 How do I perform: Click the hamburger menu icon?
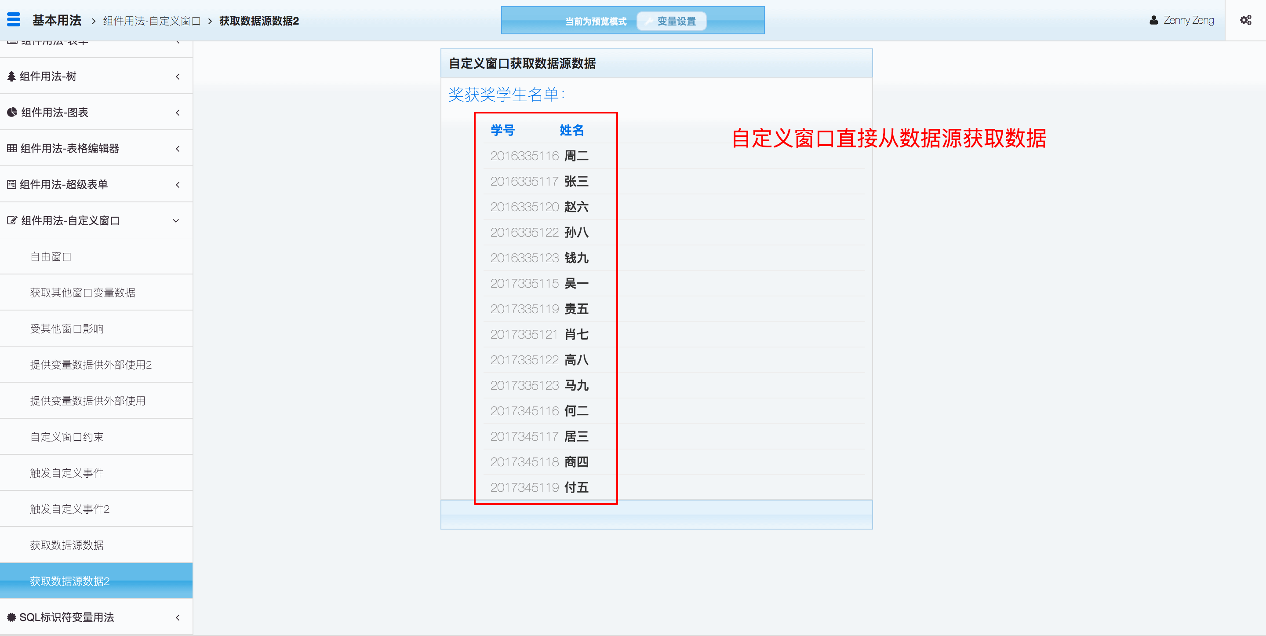pos(14,20)
